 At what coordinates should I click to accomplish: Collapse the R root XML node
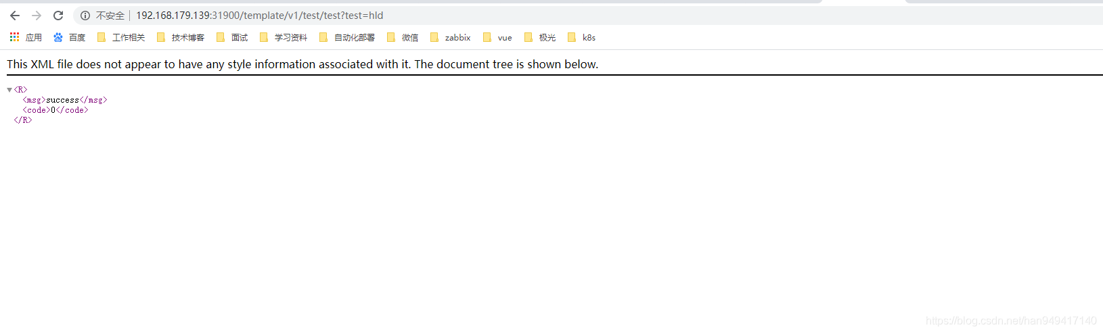pos(9,90)
